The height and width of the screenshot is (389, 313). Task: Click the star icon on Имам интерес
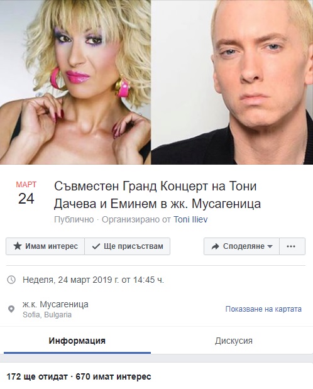click(18, 246)
